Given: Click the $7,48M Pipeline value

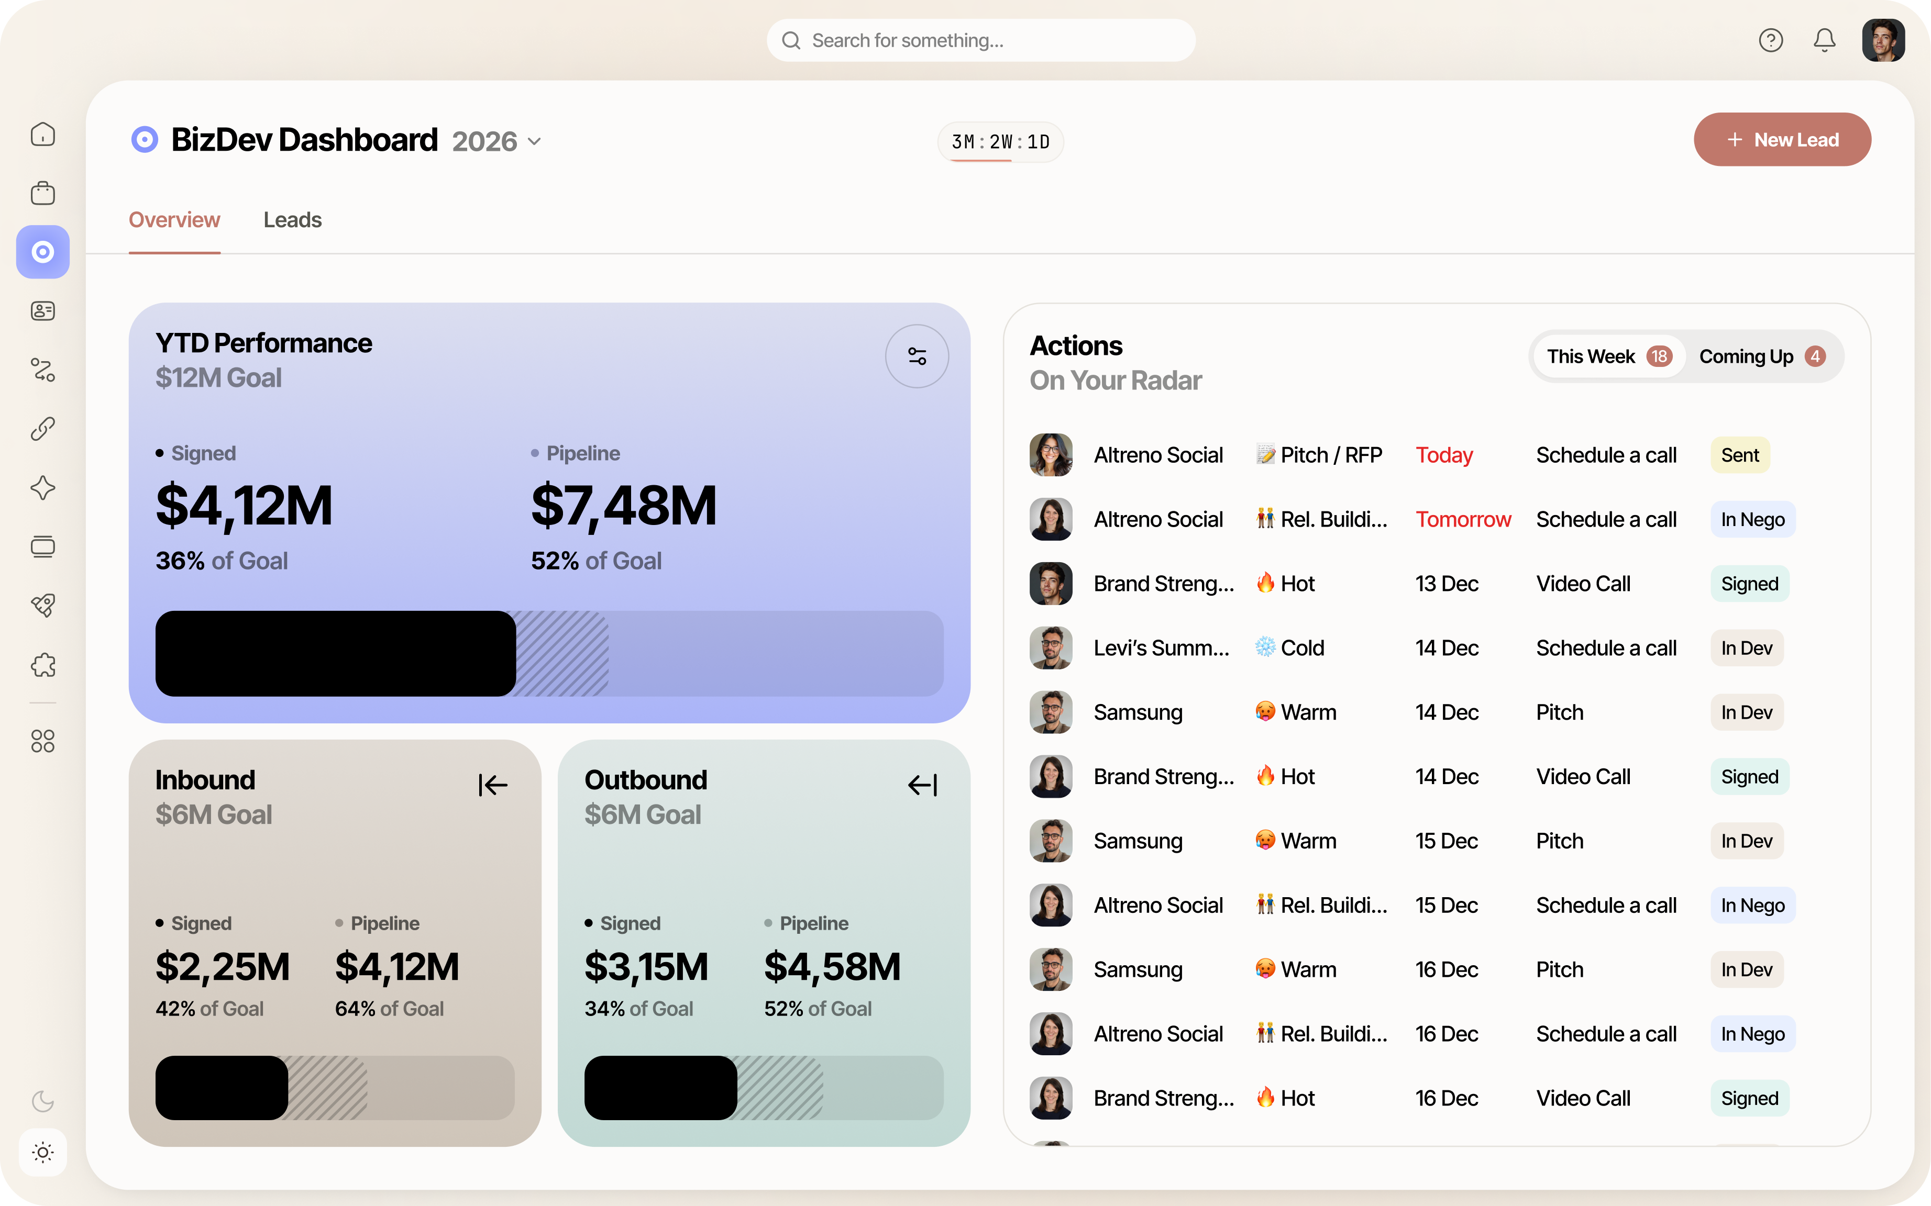Looking at the screenshot, I should coord(624,506).
